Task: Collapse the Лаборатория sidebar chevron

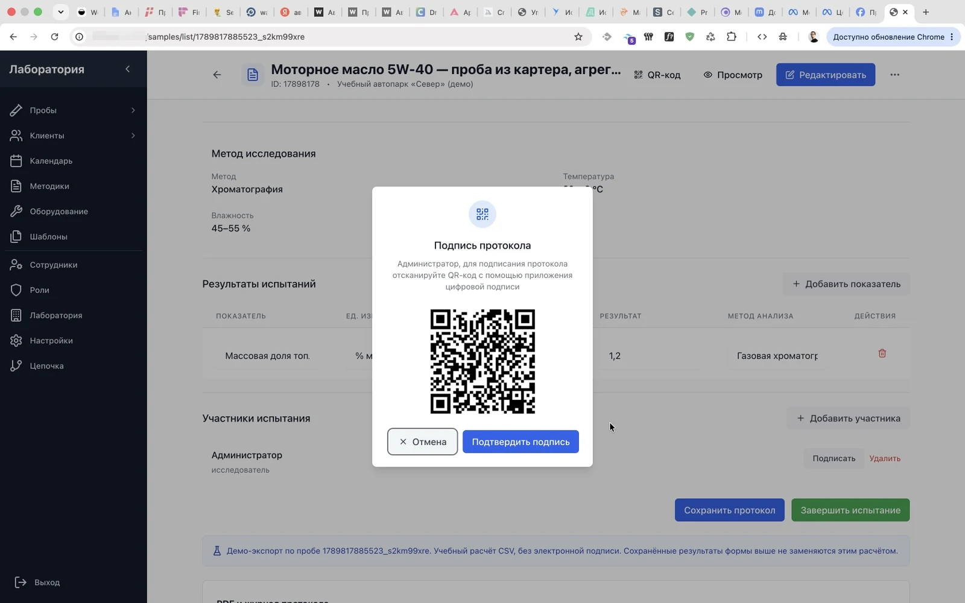Action: coord(127,69)
